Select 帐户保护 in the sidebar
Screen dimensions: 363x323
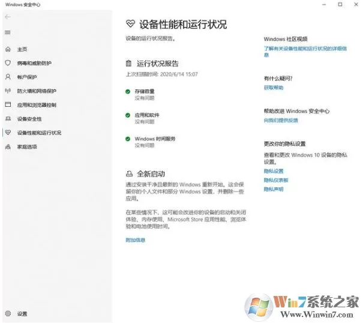tap(27, 77)
